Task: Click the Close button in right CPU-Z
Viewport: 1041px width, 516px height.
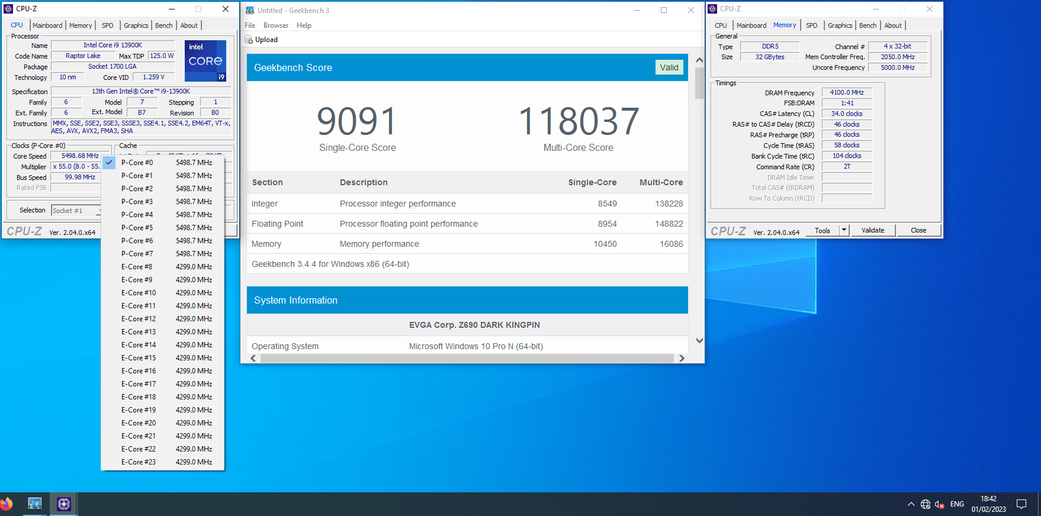Action: [x=918, y=230]
